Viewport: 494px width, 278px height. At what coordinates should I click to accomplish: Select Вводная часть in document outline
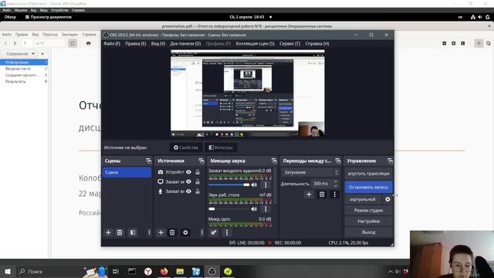19,69
